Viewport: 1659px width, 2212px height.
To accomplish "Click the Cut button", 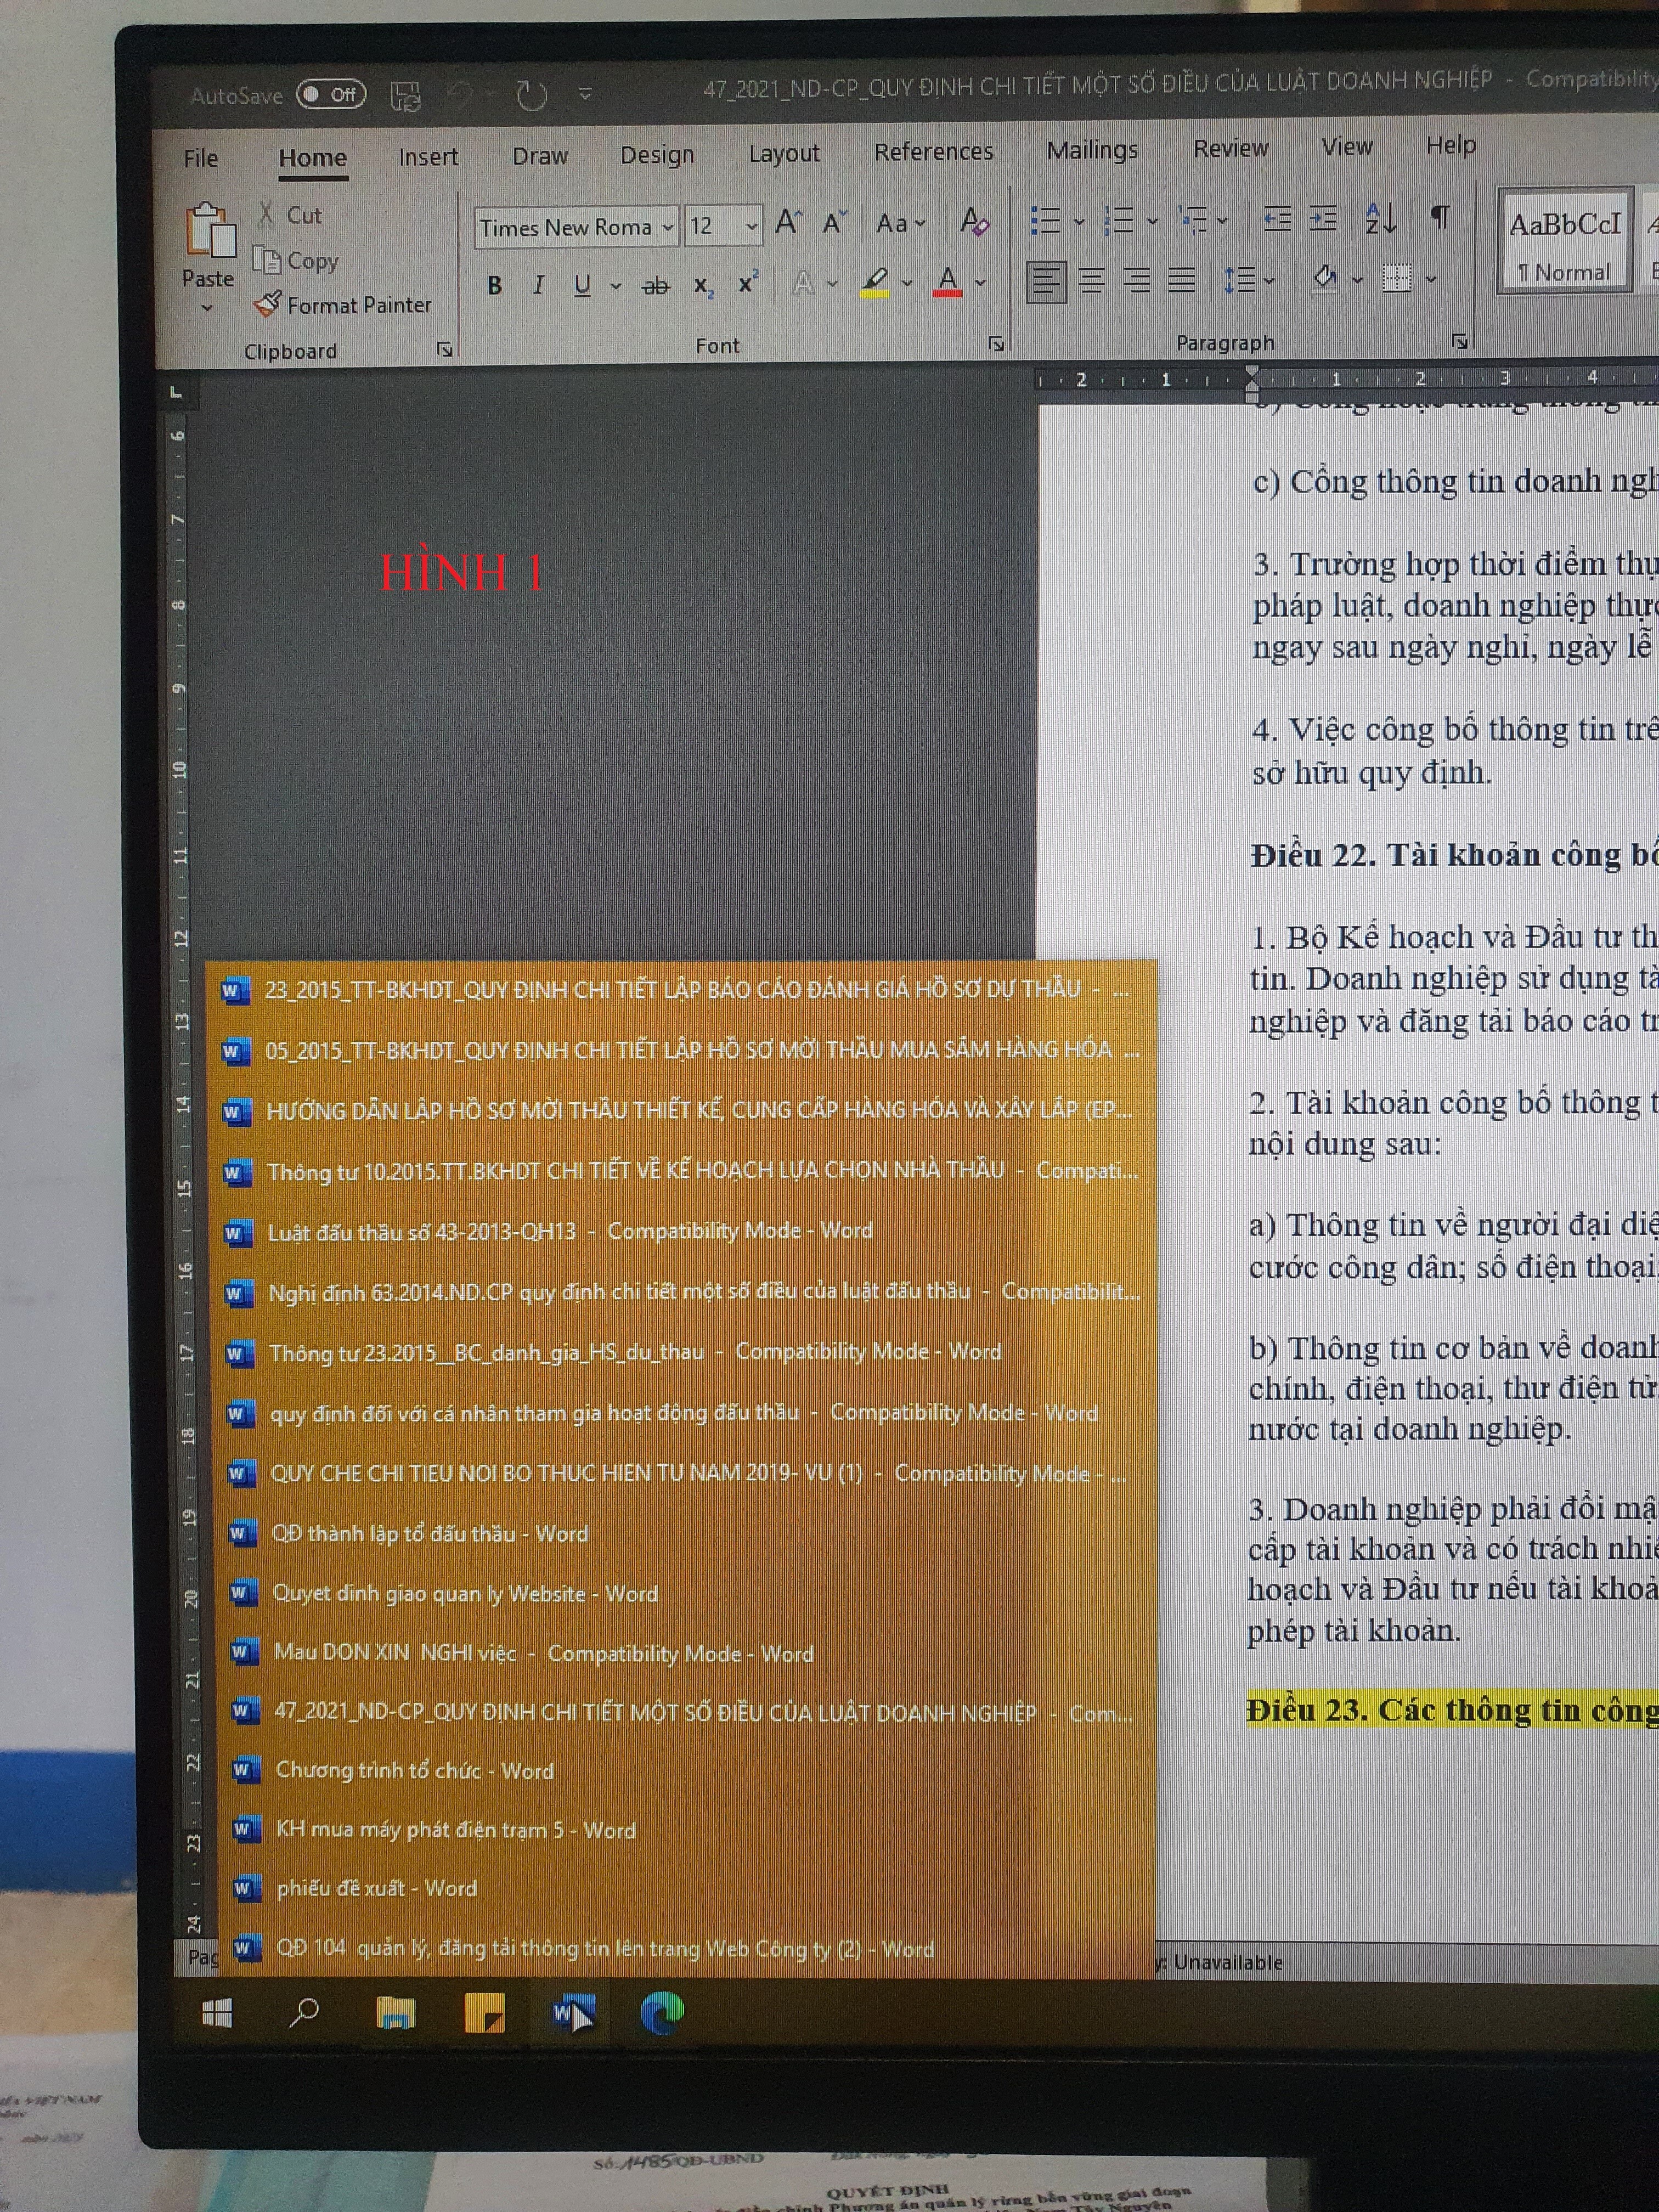I will 289,214.
